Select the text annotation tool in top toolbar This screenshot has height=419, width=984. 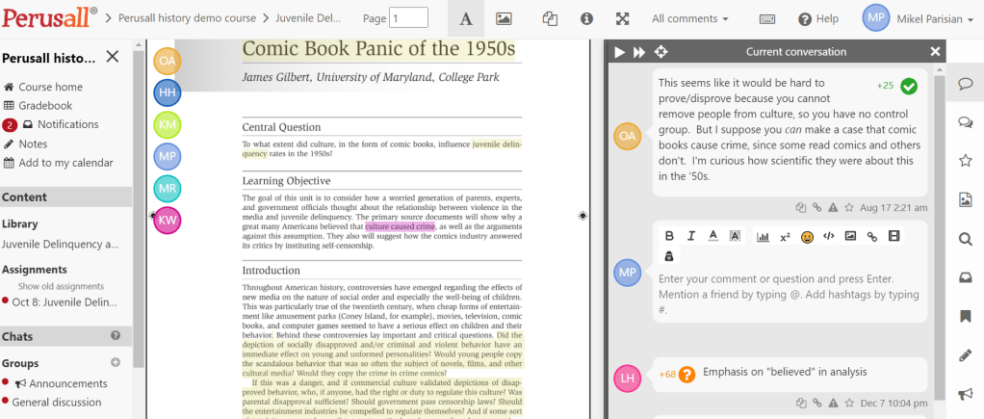click(x=466, y=18)
